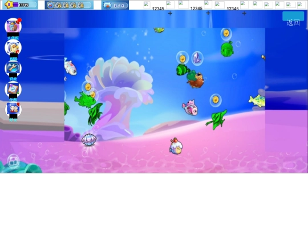Click the green angelfish above the sand
Screen dimensions: 308x231
pos(217,119)
